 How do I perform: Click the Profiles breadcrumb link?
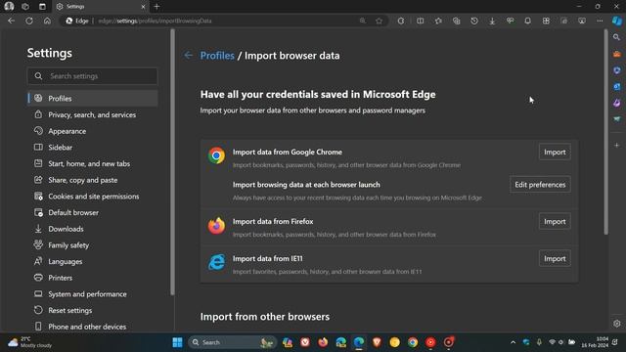pos(217,56)
